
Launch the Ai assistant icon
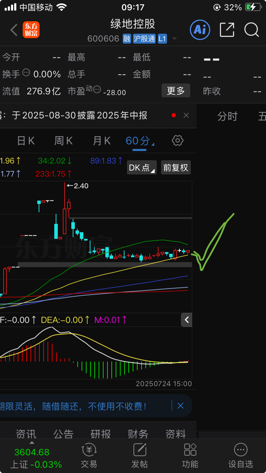[x=200, y=30]
